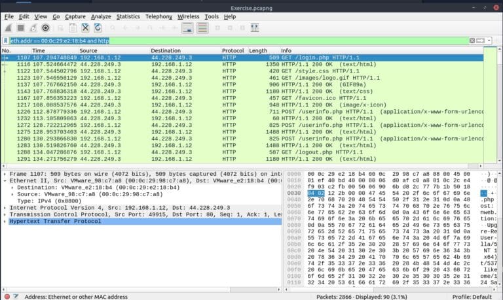Start capturing packets with shark fin icon
Viewport: 503px width, 300px height.
[x=9, y=28]
